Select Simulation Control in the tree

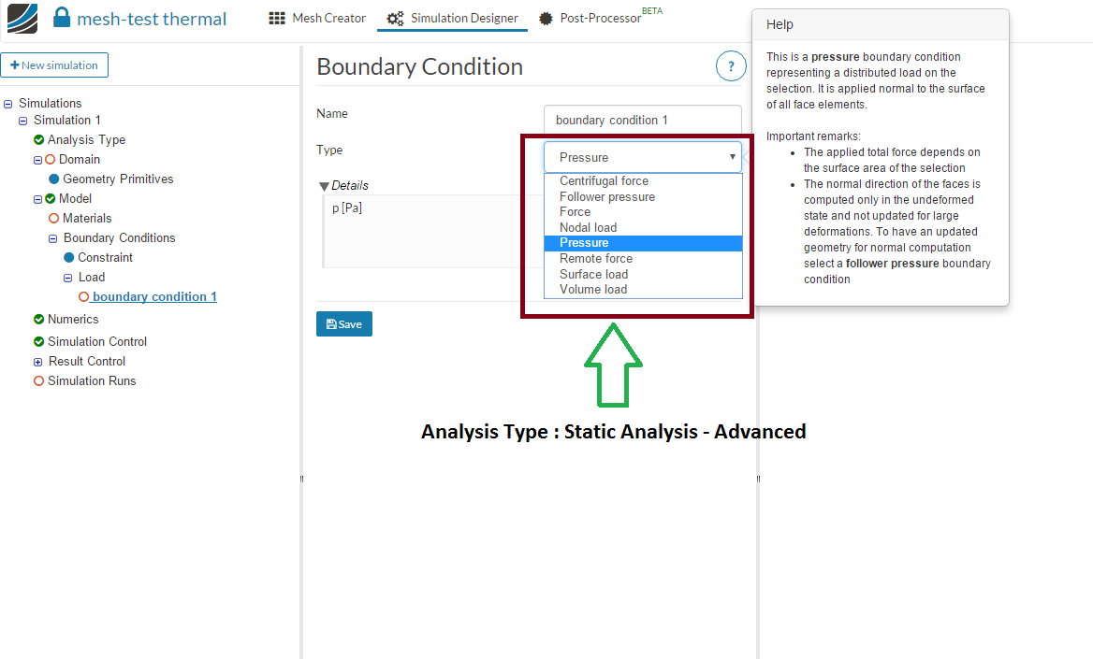[x=97, y=341]
